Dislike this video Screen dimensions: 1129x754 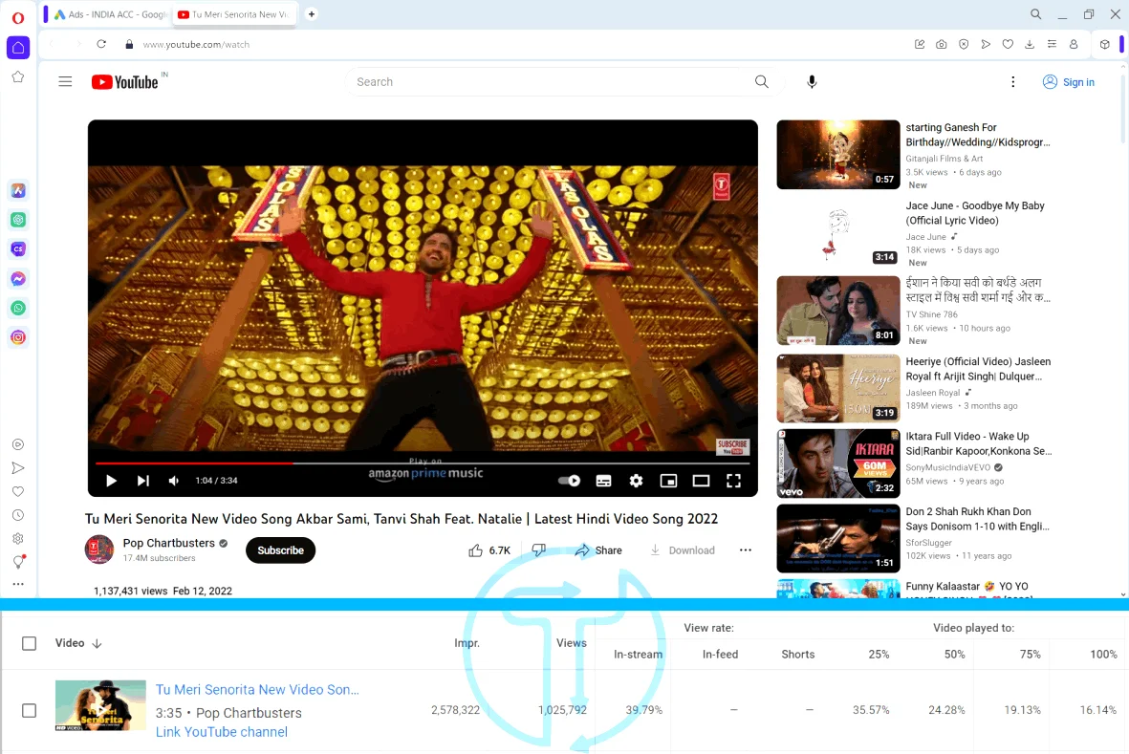[x=538, y=549]
